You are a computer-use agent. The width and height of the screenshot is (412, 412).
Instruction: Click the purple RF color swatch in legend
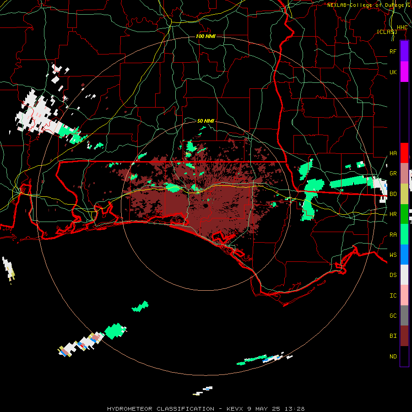[x=404, y=51]
